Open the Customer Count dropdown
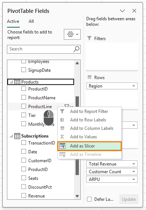The height and width of the screenshot is (210, 146). click(134, 172)
